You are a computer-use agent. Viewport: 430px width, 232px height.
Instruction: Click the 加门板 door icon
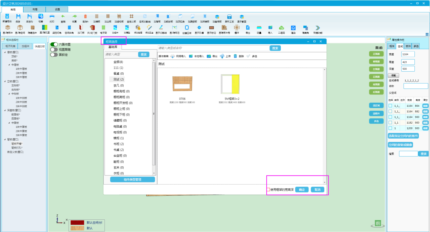pyautogui.click(x=81, y=27)
